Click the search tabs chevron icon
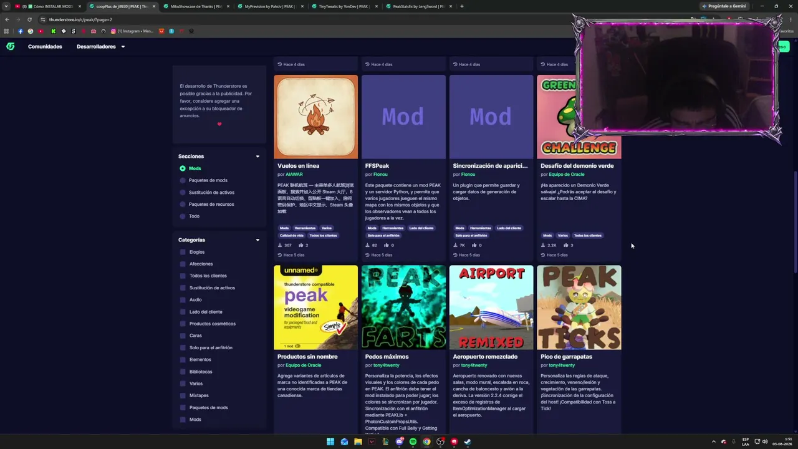The height and width of the screenshot is (449, 798). (x=7, y=6)
